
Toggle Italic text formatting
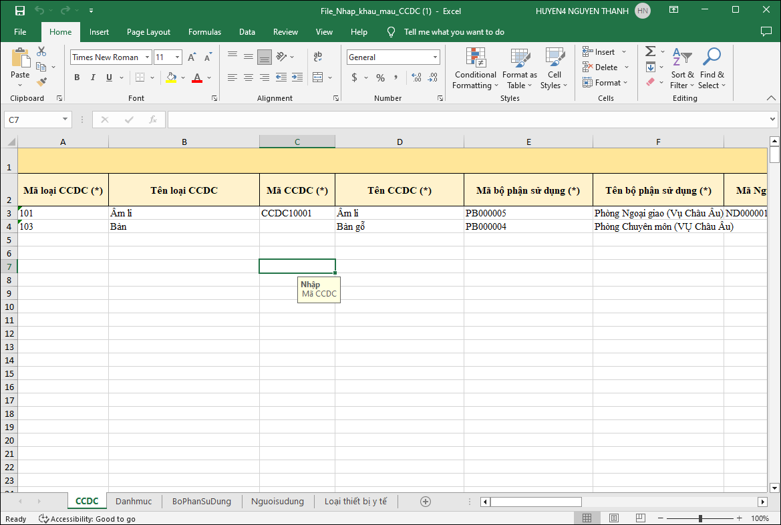[93, 77]
